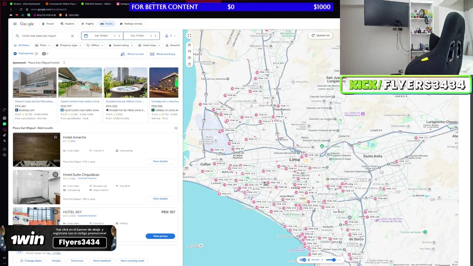Go to next day for check-in date
473x266 pixels.
[119, 36]
